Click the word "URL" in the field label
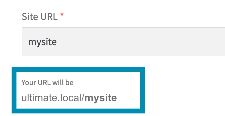The image size is (225, 116). click(x=49, y=17)
